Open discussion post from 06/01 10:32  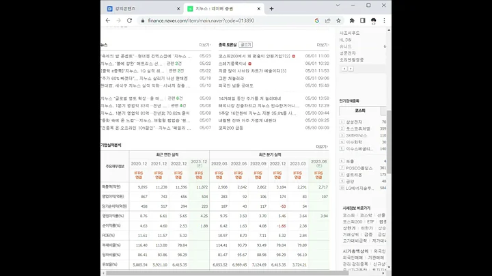[232, 64]
